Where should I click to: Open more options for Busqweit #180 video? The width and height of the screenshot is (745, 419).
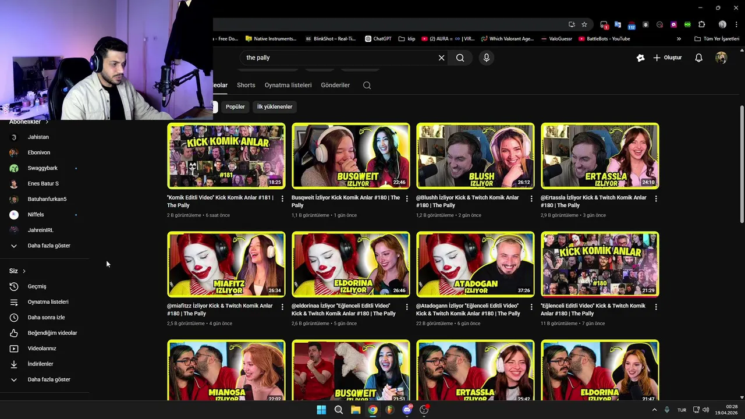(x=407, y=198)
